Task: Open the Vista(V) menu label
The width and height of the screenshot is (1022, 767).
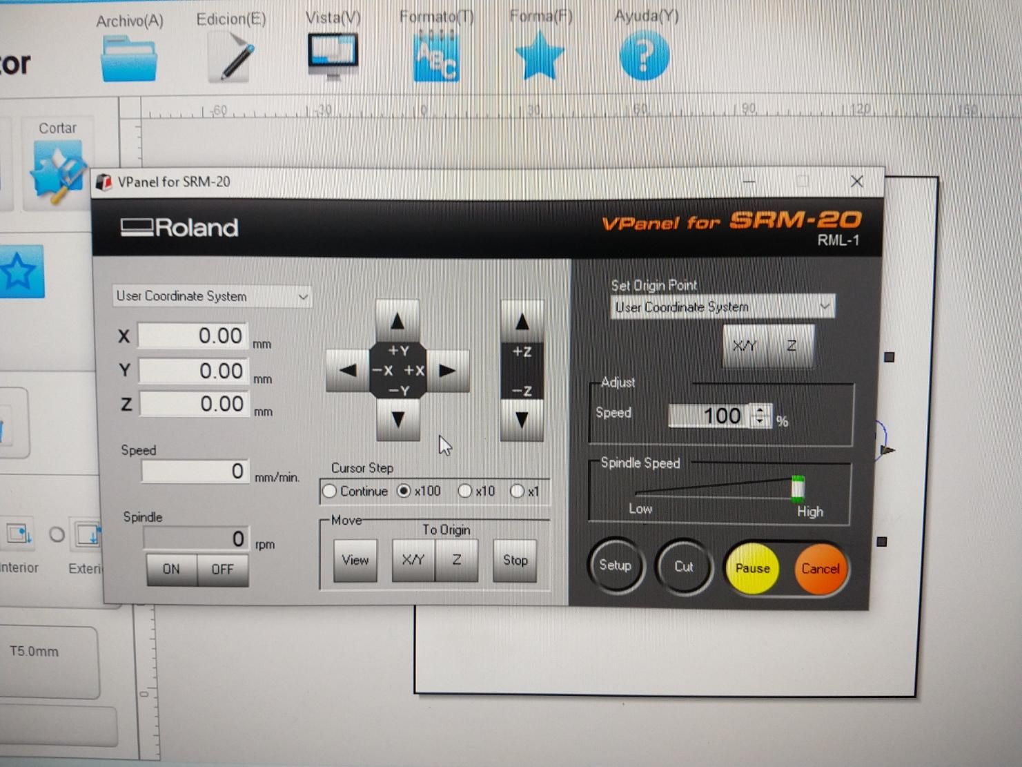Action: click(333, 18)
